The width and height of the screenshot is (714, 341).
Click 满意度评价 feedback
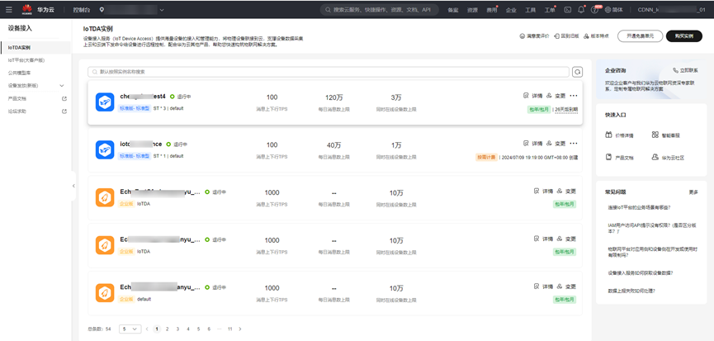point(534,36)
